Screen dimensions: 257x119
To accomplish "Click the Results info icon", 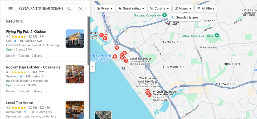I will point(22,21).
